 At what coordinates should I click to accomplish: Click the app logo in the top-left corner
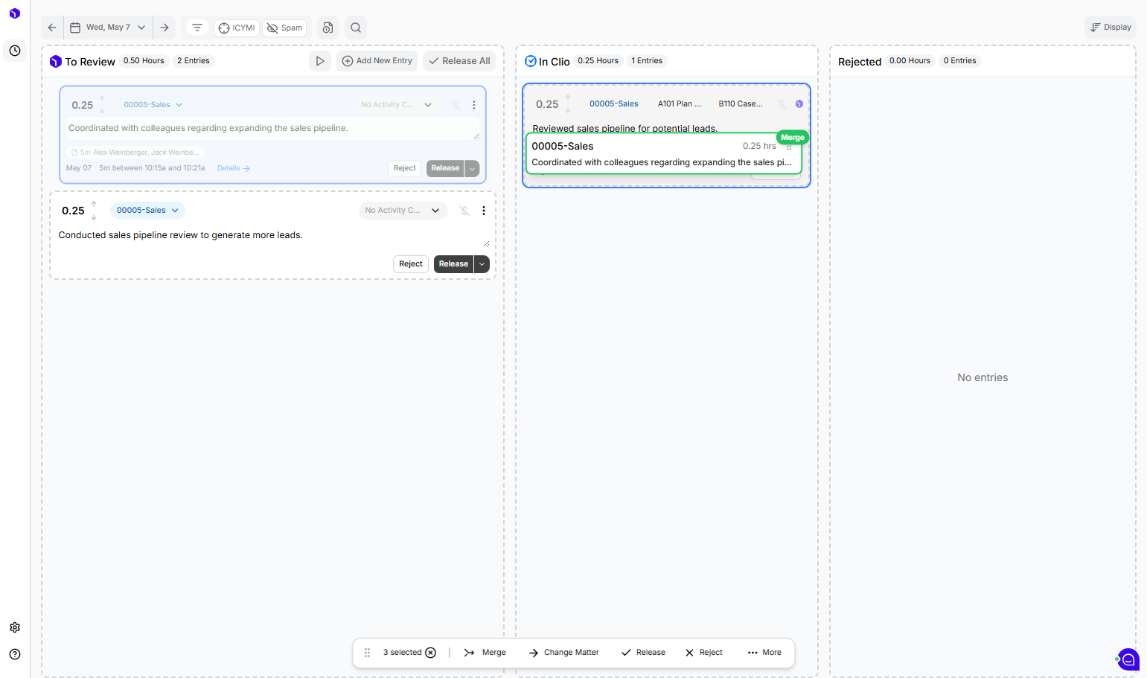[x=15, y=13]
